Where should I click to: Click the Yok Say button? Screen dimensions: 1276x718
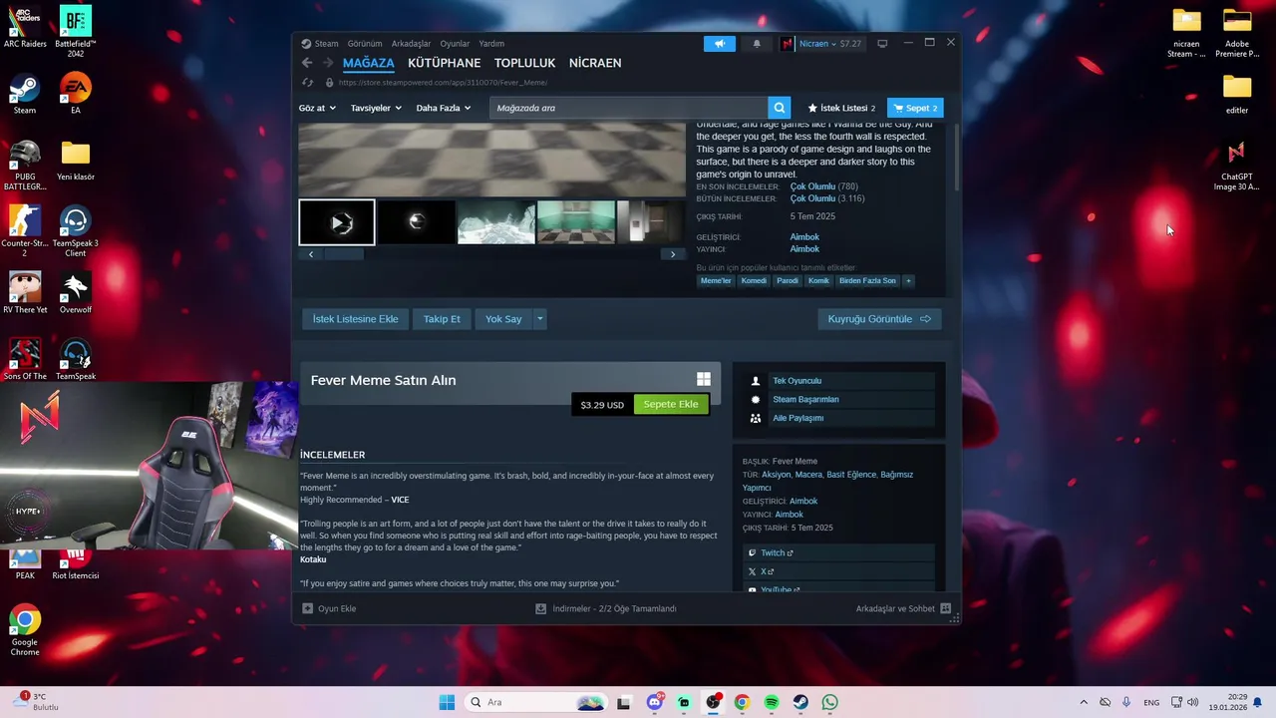pyautogui.click(x=503, y=319)
